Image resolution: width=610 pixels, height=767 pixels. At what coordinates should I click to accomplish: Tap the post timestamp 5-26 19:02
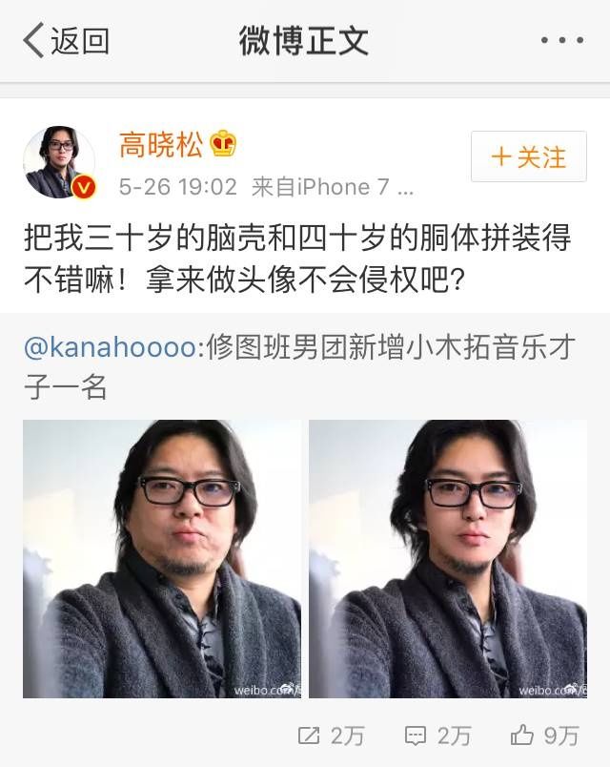[178, 187]
